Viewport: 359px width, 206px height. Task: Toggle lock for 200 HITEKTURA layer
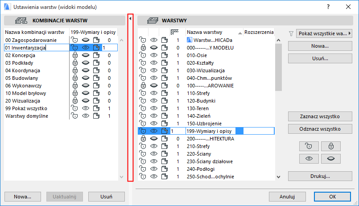tap(143, 139)
